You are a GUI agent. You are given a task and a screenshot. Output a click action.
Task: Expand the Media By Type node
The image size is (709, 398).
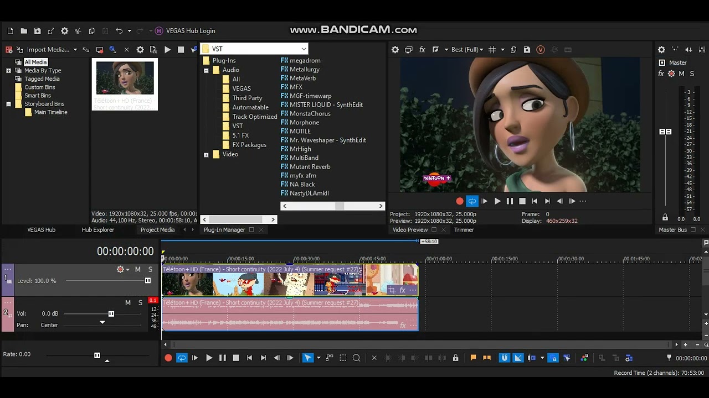(x=8, y=71)
